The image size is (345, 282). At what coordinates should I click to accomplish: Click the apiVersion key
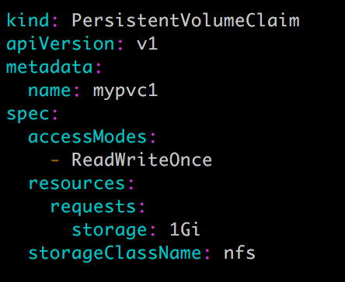click(x=61, y=44)
